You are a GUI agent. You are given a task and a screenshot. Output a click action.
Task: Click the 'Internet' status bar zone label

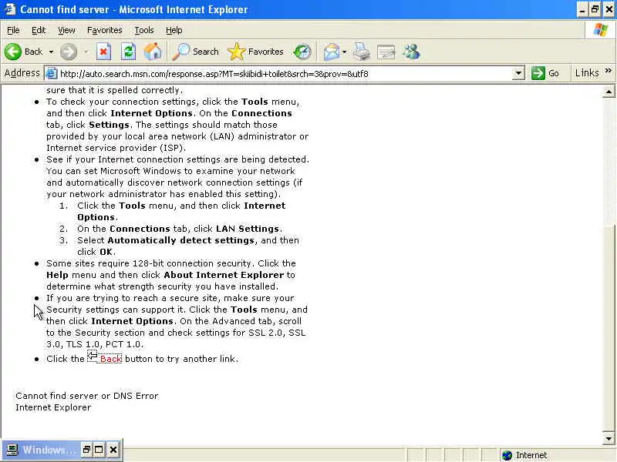pyautogui.click(x=531, y=455)
